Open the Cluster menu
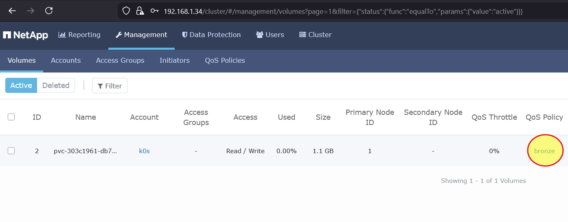Viewport: 568px width, 222px height. [315, 35]
